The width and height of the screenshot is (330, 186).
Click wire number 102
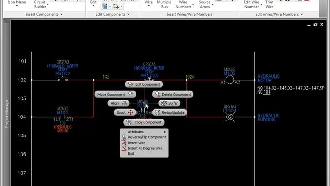106,77
